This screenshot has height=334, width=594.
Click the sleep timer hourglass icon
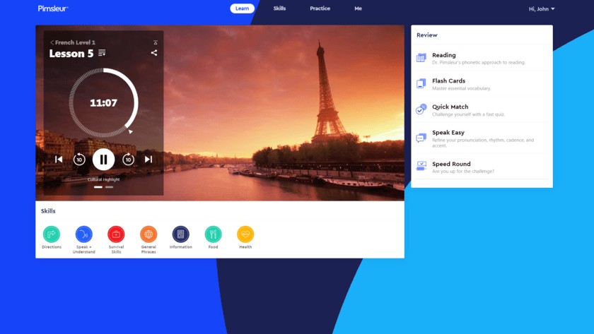156,42
